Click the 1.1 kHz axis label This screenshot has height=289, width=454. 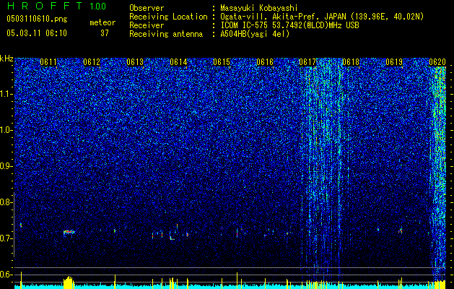pos(5,94)
